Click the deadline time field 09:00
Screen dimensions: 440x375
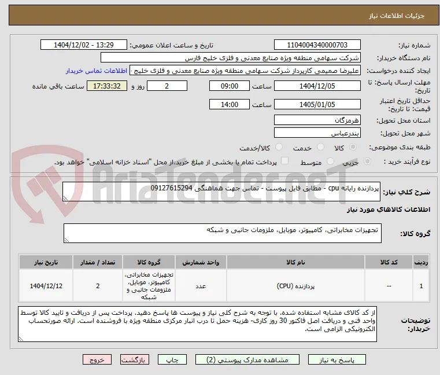click(x=230, y=86)
